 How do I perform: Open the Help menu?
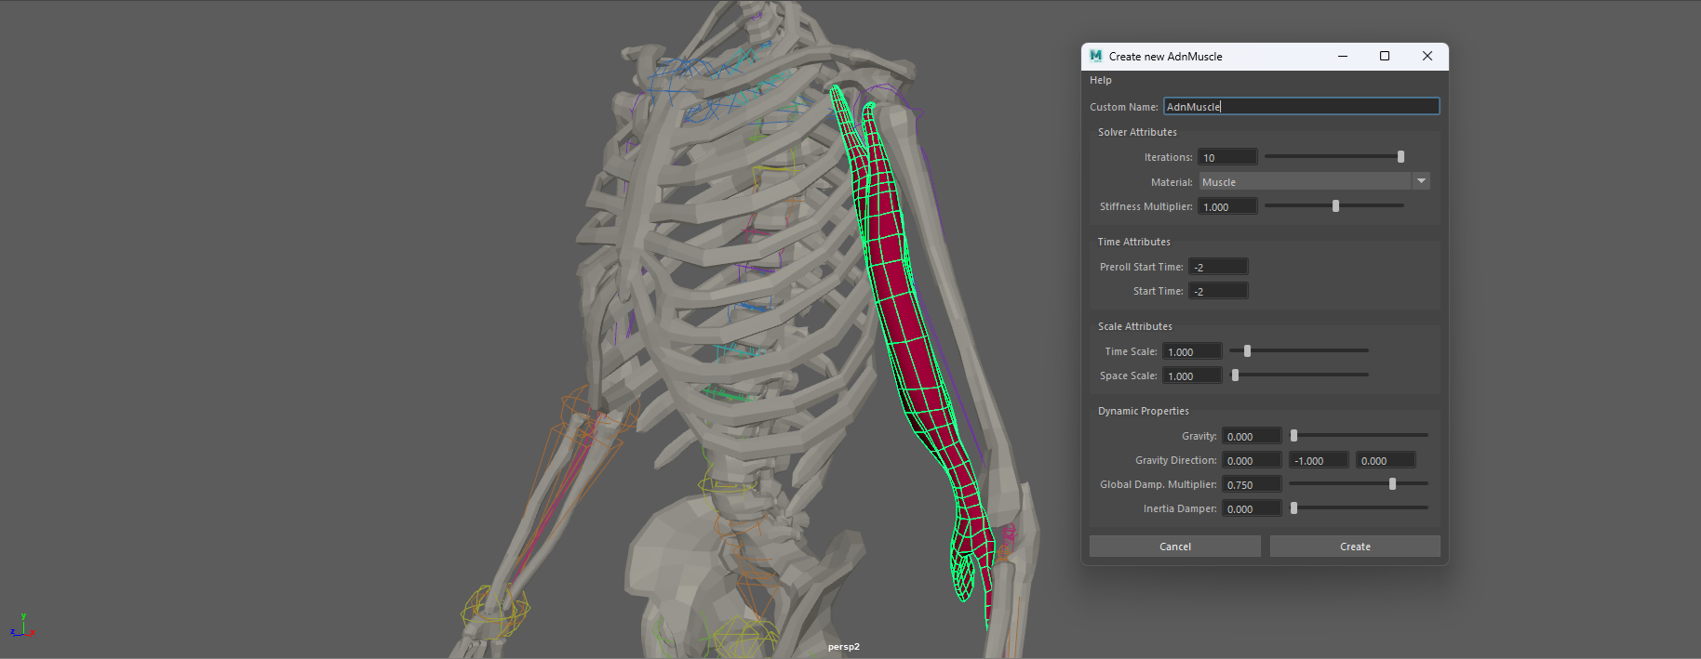pyautogui.click(x=1100, y=80)
